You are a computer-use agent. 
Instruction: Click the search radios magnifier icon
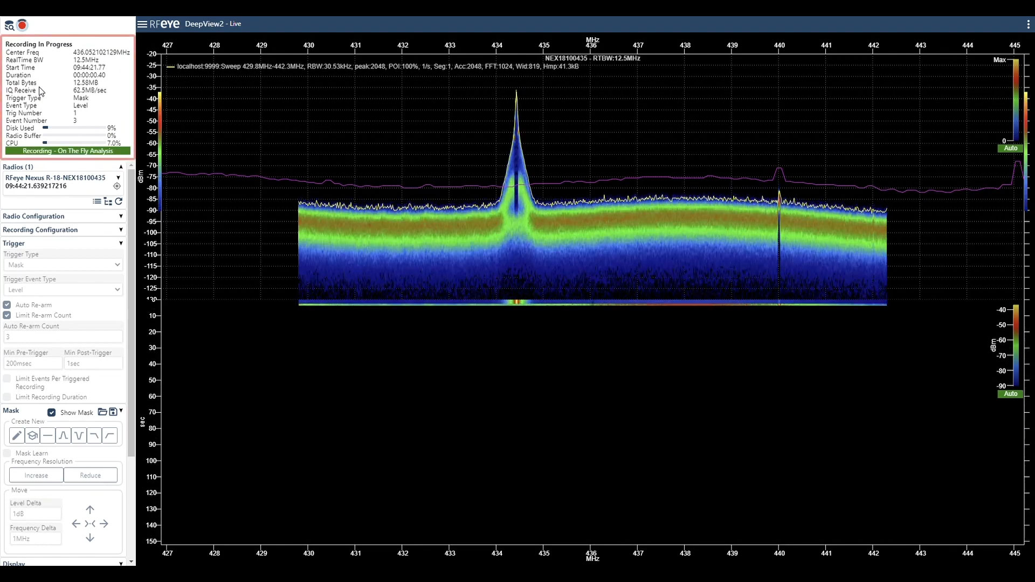click(x=9, y=25)
